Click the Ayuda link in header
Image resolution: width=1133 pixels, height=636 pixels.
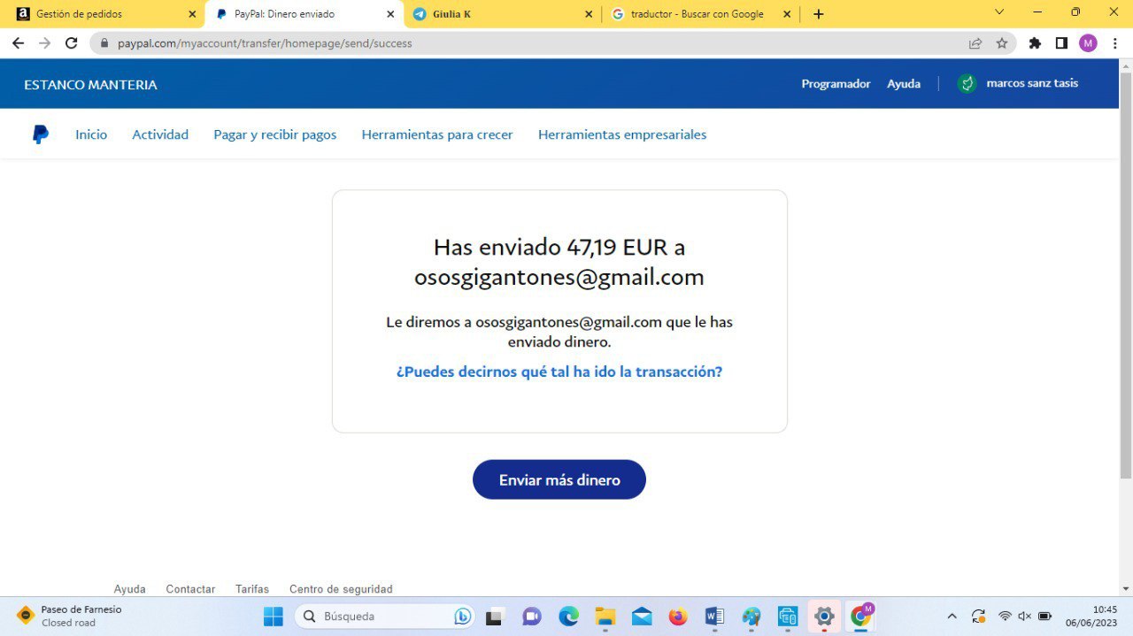(x=904, y=83)
